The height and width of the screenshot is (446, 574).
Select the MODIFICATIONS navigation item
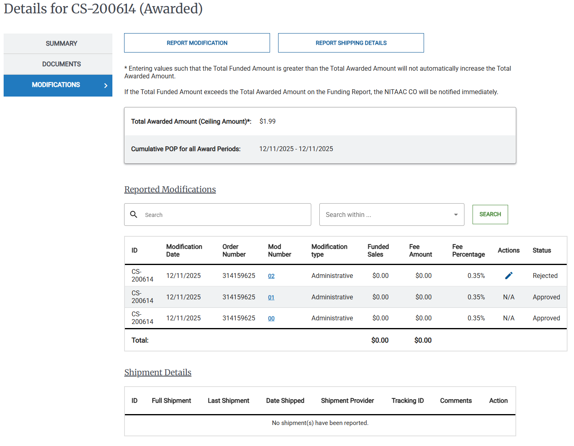56,85
